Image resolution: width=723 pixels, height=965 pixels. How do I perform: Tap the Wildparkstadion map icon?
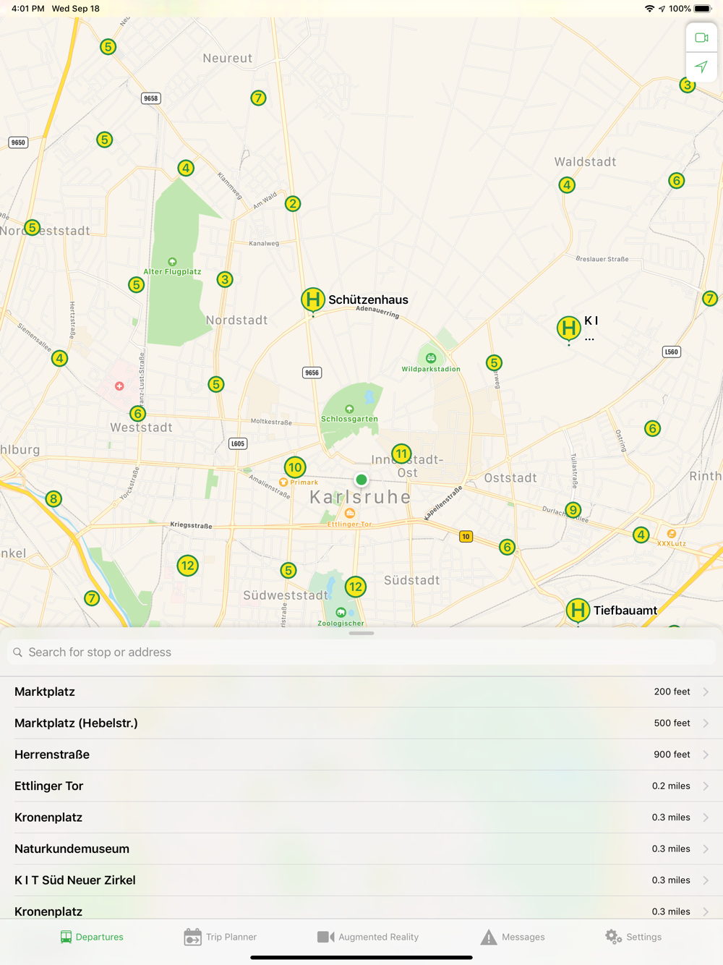(x=431, y=358)
